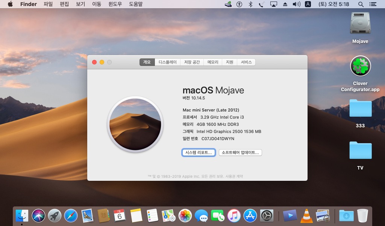
Task: Open Notes app in the Dock
Action: point(136,216)
